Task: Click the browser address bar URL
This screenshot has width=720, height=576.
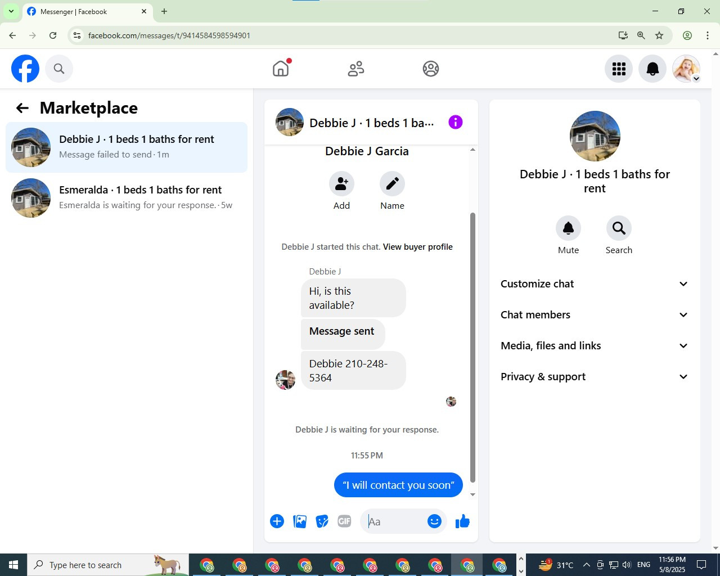Action: (169, 35)
